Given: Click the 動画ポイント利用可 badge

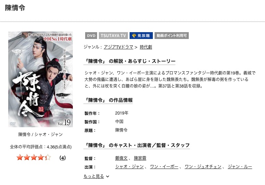Looking at the screenshot, I should pyautogui.click(x=172, y=36).
